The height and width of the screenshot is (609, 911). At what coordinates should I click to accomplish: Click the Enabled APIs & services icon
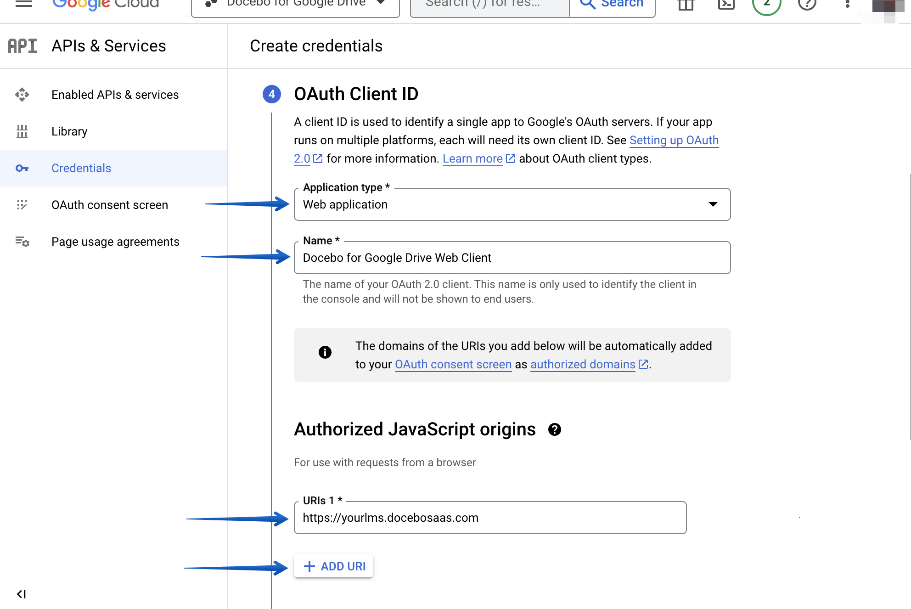click(x=22, y=95)
